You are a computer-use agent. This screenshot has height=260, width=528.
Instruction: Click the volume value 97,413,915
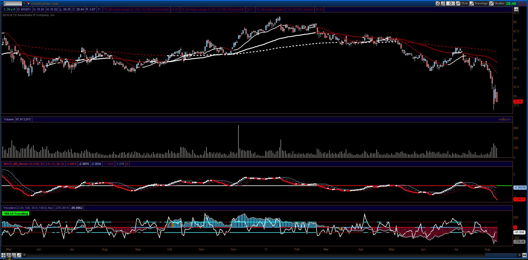(x=23, y=119)
